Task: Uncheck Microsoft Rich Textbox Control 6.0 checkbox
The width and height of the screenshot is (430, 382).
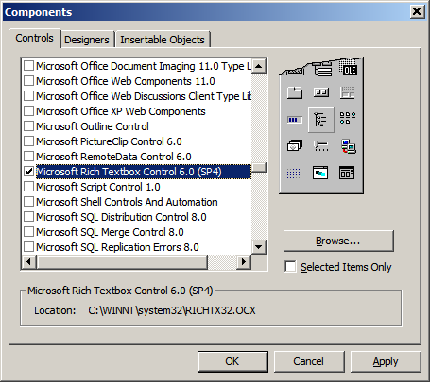Action: pyautogui.click(x=28, y=172)
